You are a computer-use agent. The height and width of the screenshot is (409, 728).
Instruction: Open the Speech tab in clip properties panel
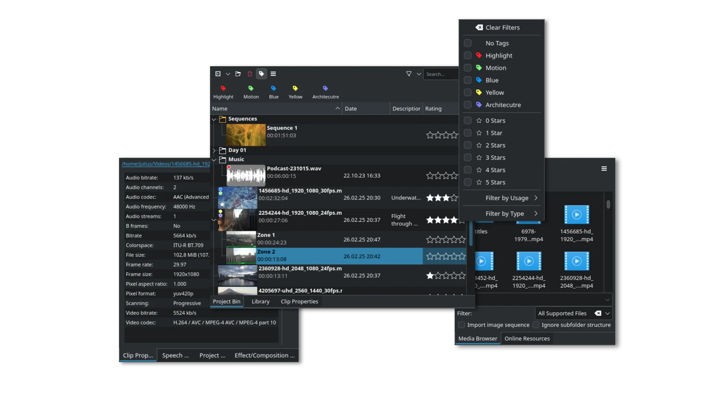click(x=176, y=355)
